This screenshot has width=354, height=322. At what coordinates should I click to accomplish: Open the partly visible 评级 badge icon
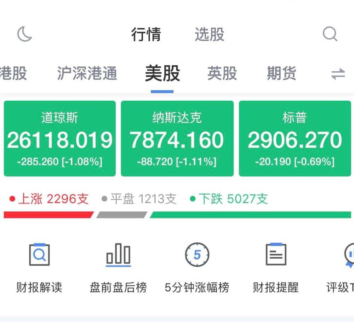point(349,255)
